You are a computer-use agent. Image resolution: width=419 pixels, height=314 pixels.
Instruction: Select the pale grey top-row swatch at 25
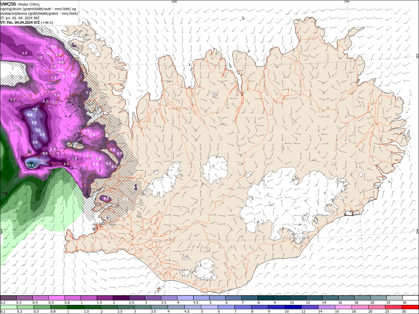[394, 298]
